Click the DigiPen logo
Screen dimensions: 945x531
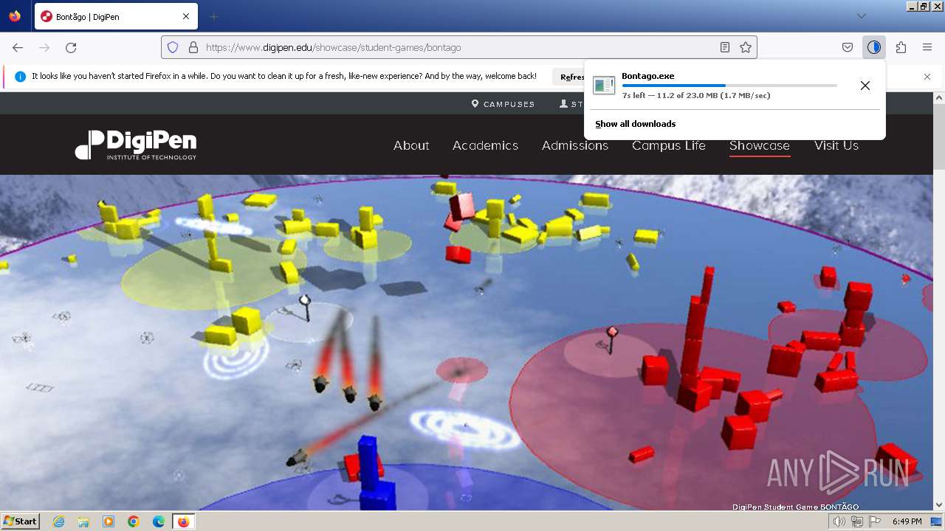[x=136, y=145]
